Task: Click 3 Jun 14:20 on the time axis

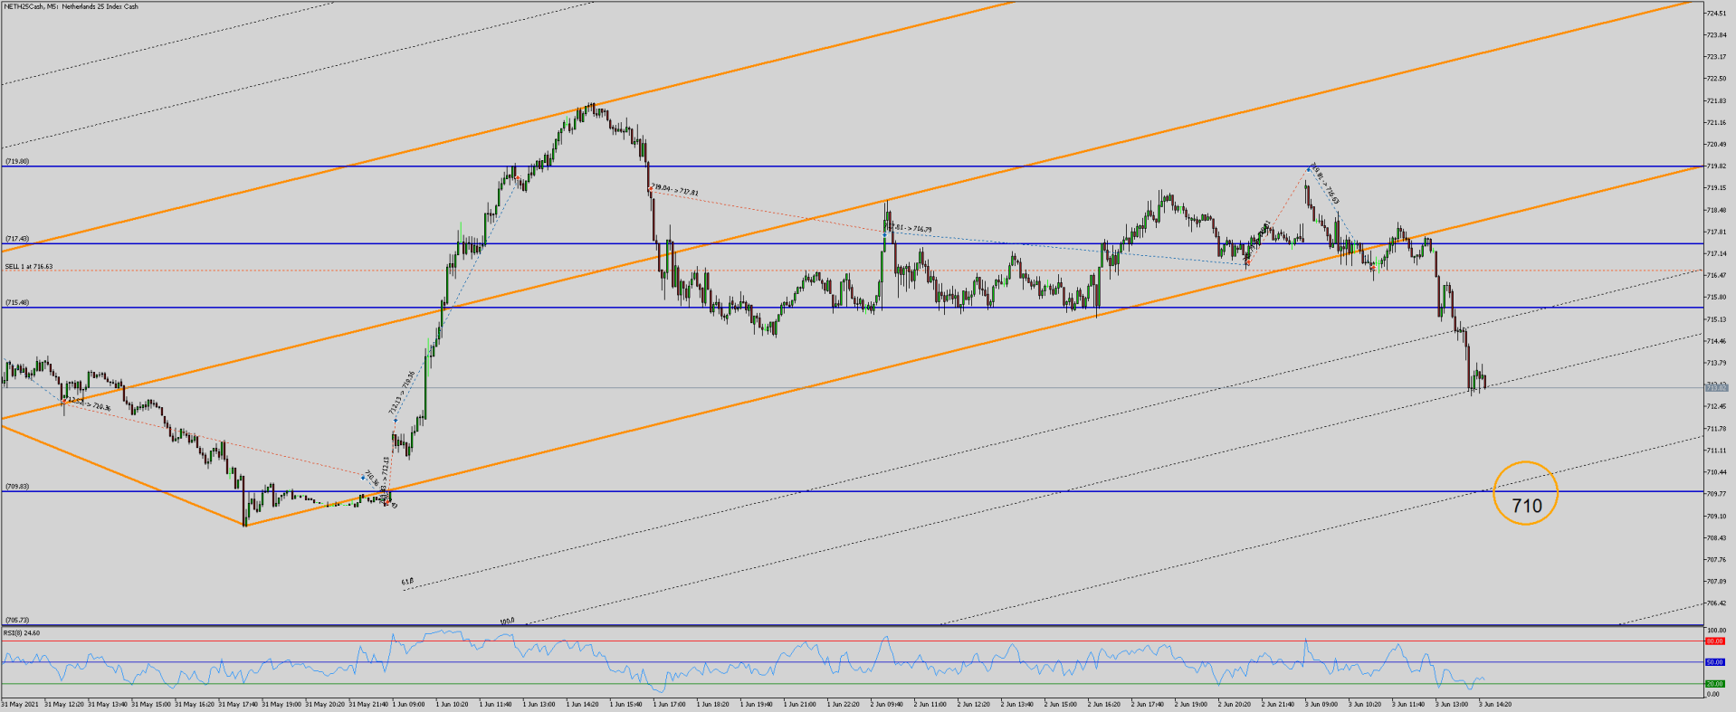Action: pyautogui.click(x=1494, y=703)
